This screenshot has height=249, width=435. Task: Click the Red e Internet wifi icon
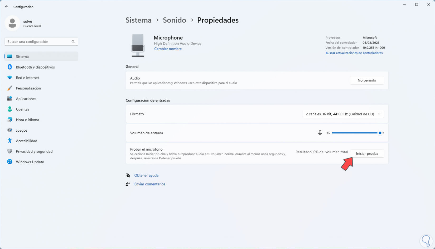pos(10,78)
